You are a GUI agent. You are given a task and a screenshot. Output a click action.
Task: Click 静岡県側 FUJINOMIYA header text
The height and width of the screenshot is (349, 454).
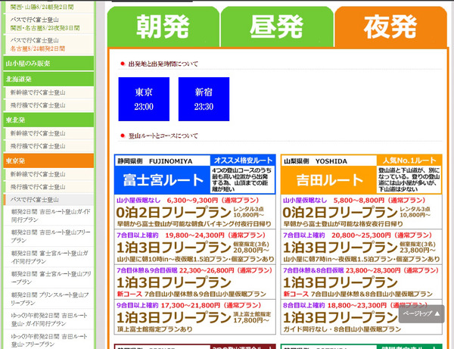click(155, 161)
